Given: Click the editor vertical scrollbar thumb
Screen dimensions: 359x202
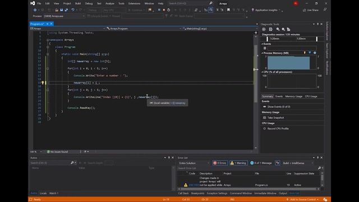Looking at the screenshot, I should [256, 74].
